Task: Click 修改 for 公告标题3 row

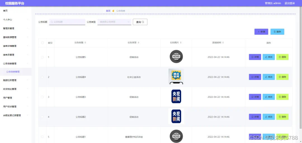Action: click(268, 97)
